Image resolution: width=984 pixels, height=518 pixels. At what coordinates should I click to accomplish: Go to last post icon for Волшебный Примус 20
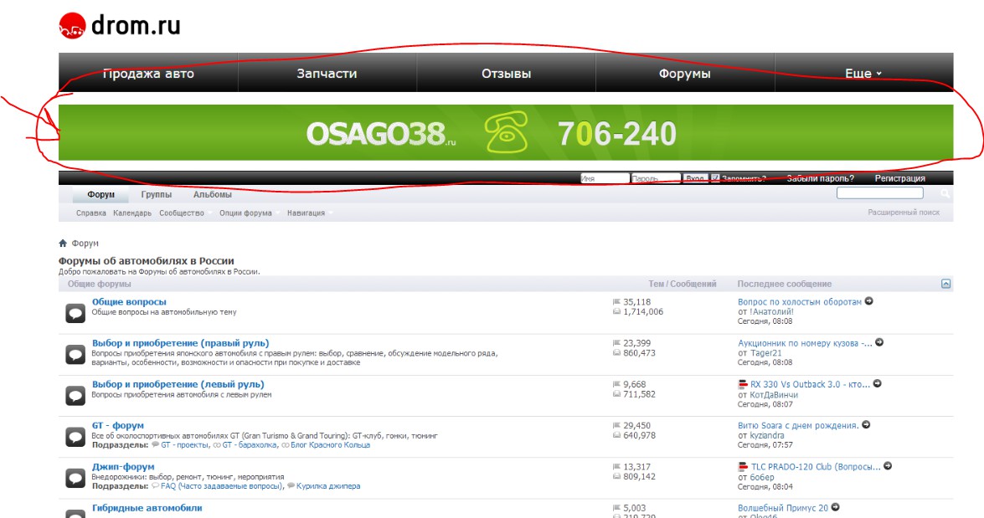(x=835, y=507)
